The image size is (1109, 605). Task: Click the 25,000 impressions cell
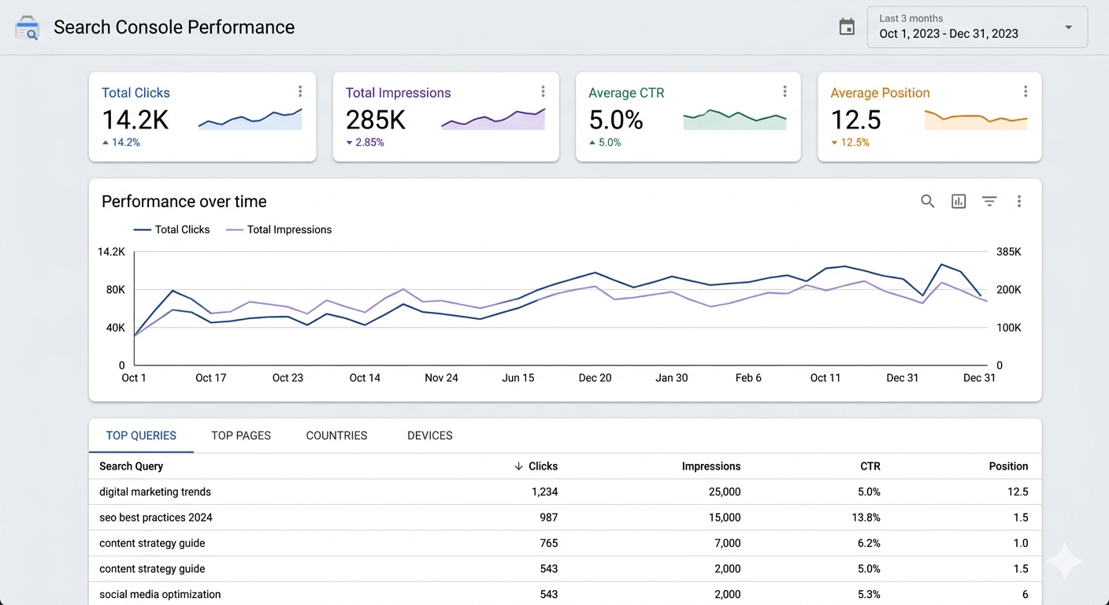[x=725, y=492]
